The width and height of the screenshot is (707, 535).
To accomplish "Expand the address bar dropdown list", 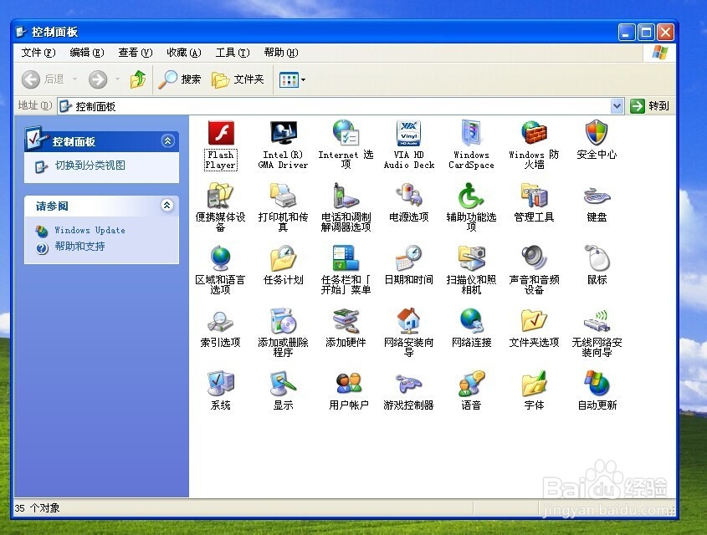I will (x=617, y=105).
